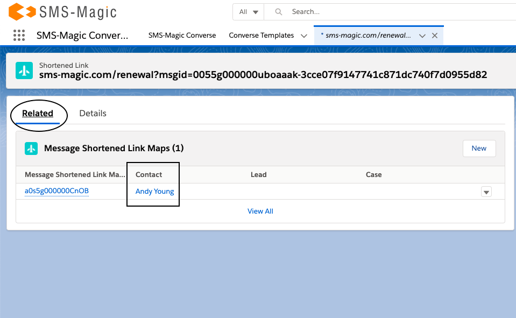Click the New button
The height and width of the screenshot is (318, 516).
click(x=479, y=149)
